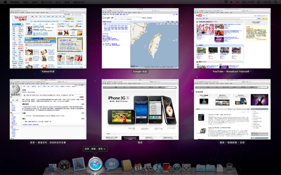Launch Dashboard from the Dock
Image resolution: width=281 pixels, height=175 pixels.
(x=64, y=166)
